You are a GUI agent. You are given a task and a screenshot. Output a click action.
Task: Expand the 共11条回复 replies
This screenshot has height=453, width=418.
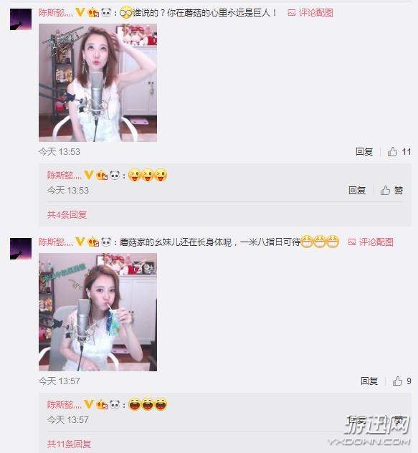tap(69, 444)
